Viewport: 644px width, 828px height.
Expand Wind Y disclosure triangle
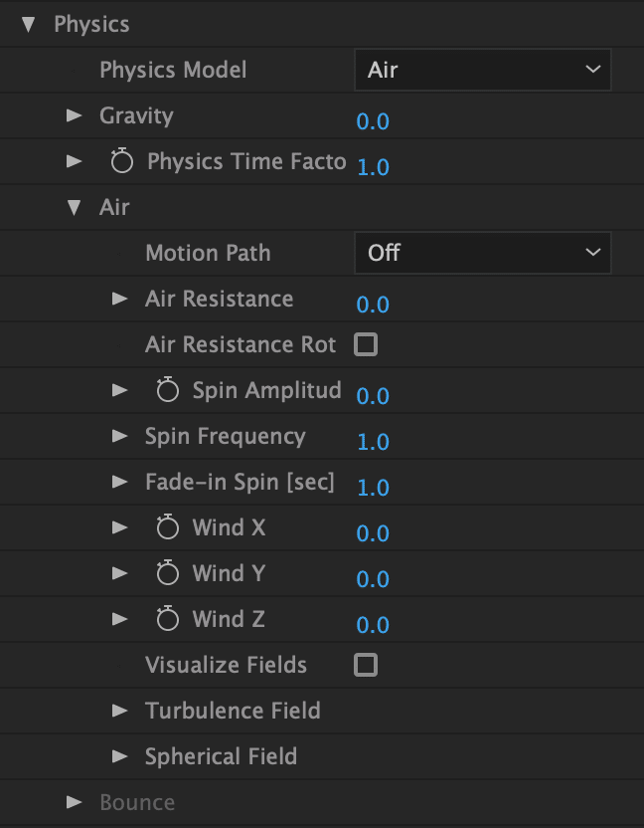coord(120,573)
